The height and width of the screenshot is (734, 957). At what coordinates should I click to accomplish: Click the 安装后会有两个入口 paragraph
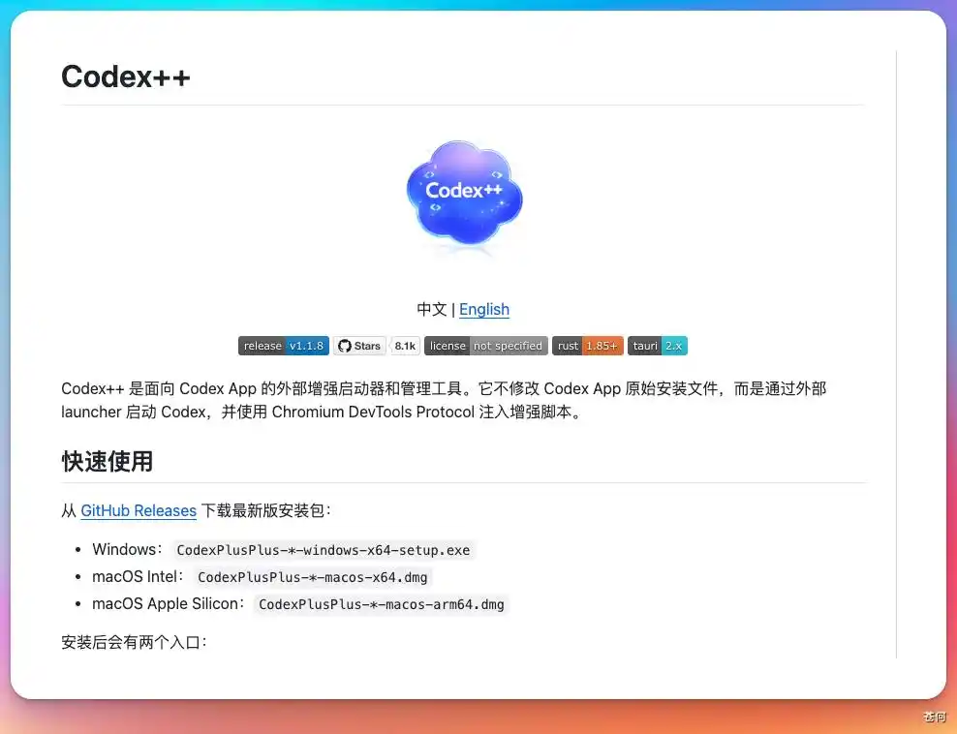point(135,642)
